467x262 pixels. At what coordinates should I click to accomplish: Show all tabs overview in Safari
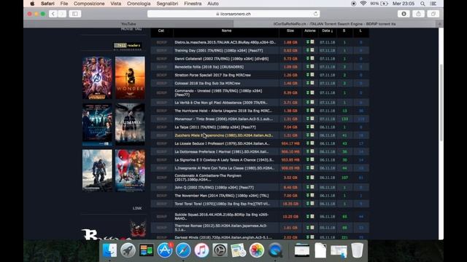[x=433, y=14]
